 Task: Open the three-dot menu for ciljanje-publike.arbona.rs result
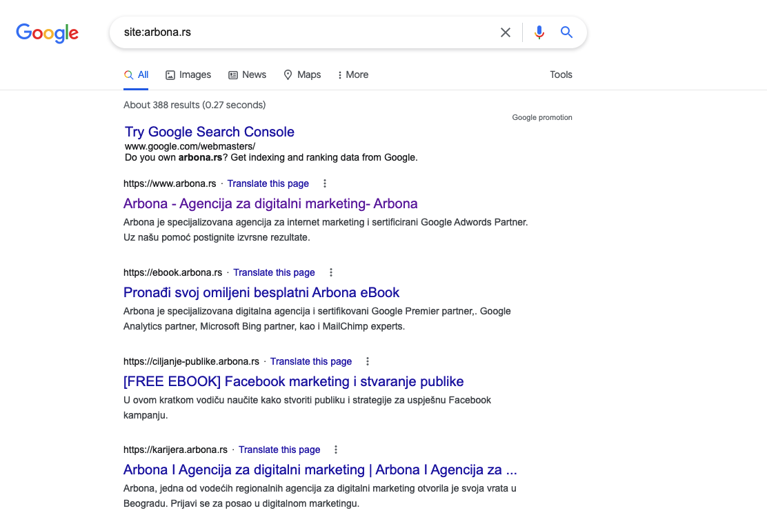368,362
